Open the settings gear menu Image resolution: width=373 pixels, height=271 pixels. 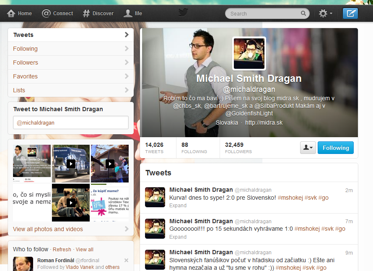coord(325,13)
